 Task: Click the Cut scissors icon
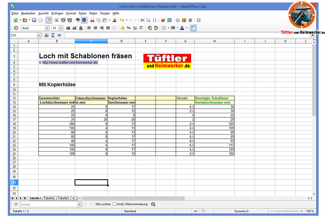pos(92,20)
